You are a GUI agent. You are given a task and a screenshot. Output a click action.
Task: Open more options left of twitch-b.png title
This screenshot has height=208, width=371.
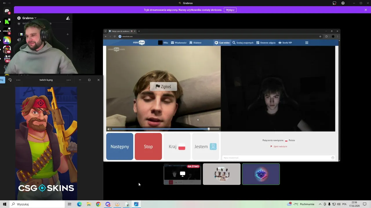(x=18, y=80)
